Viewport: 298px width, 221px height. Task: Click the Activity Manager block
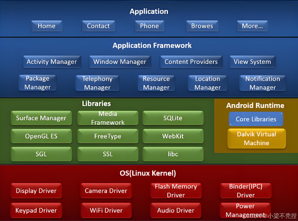pyautogui.click(x=52, y=62)
